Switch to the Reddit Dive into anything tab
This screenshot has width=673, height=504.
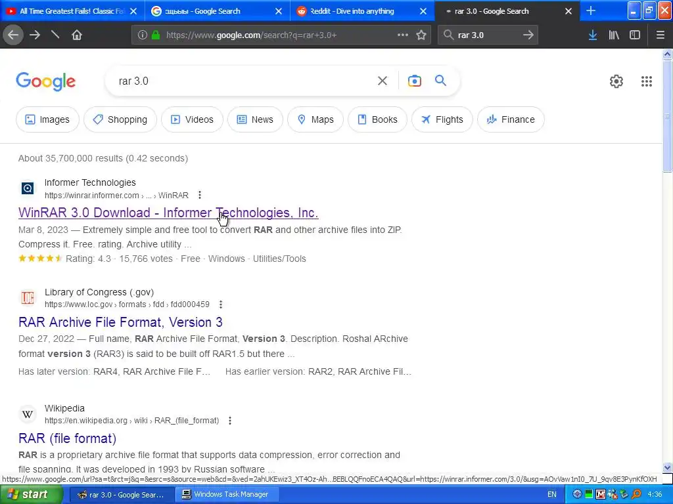(352, 11)
